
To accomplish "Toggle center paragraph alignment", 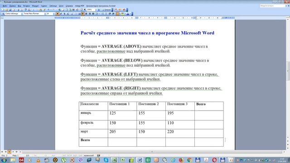I will [86, 14].
